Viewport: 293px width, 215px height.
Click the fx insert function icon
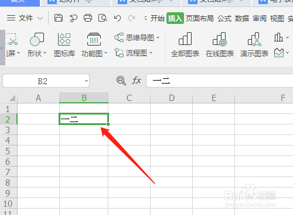tap(137, 81)
